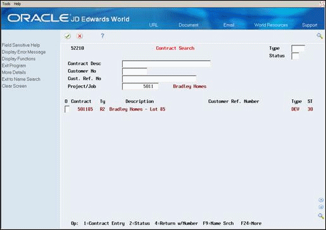The height and width of the screenshot is (230, 326).
Task: Click the red X cancel icon
Action: tap(80, 36)
